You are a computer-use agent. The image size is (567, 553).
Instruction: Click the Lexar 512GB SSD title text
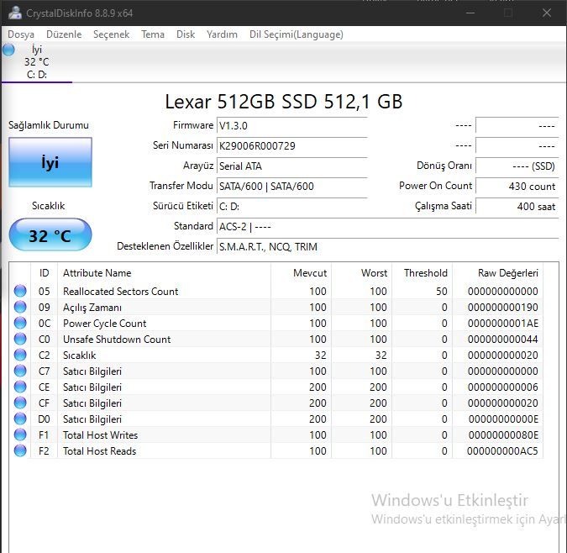click(284, 102)
